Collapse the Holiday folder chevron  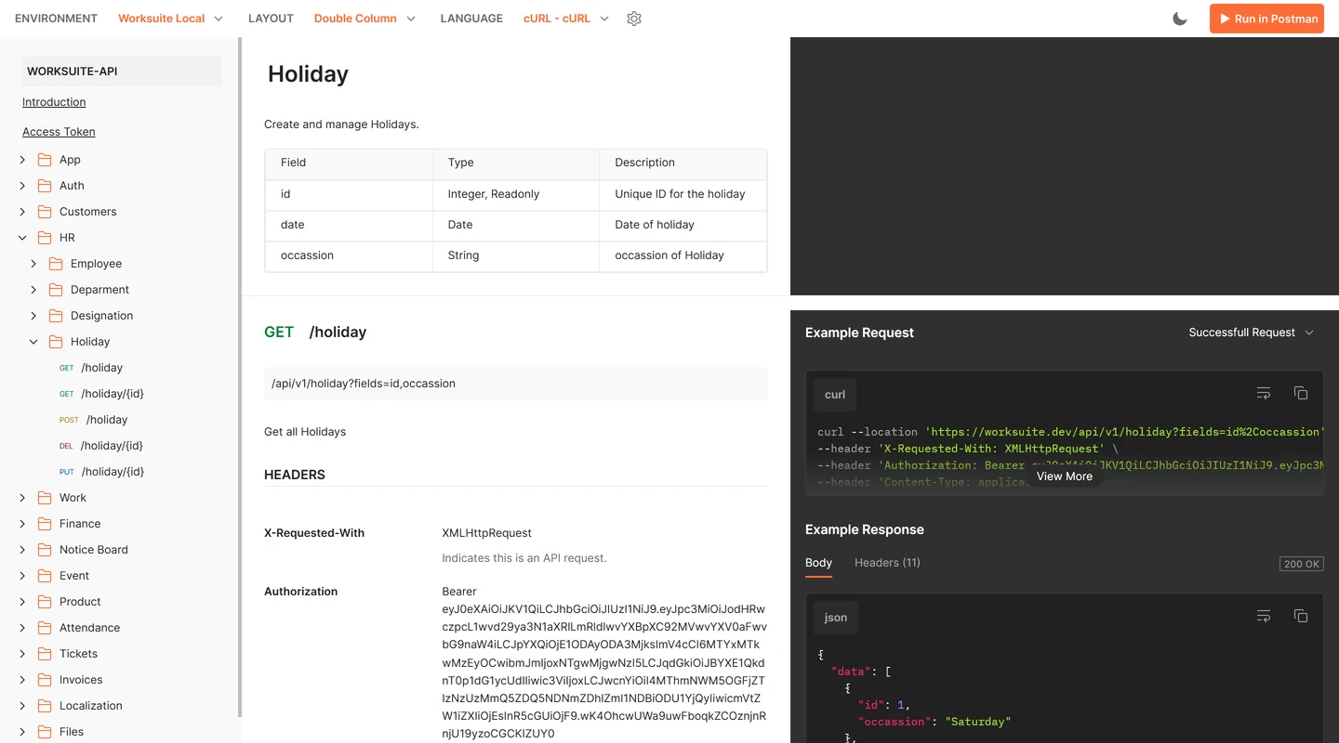point(33,342)
